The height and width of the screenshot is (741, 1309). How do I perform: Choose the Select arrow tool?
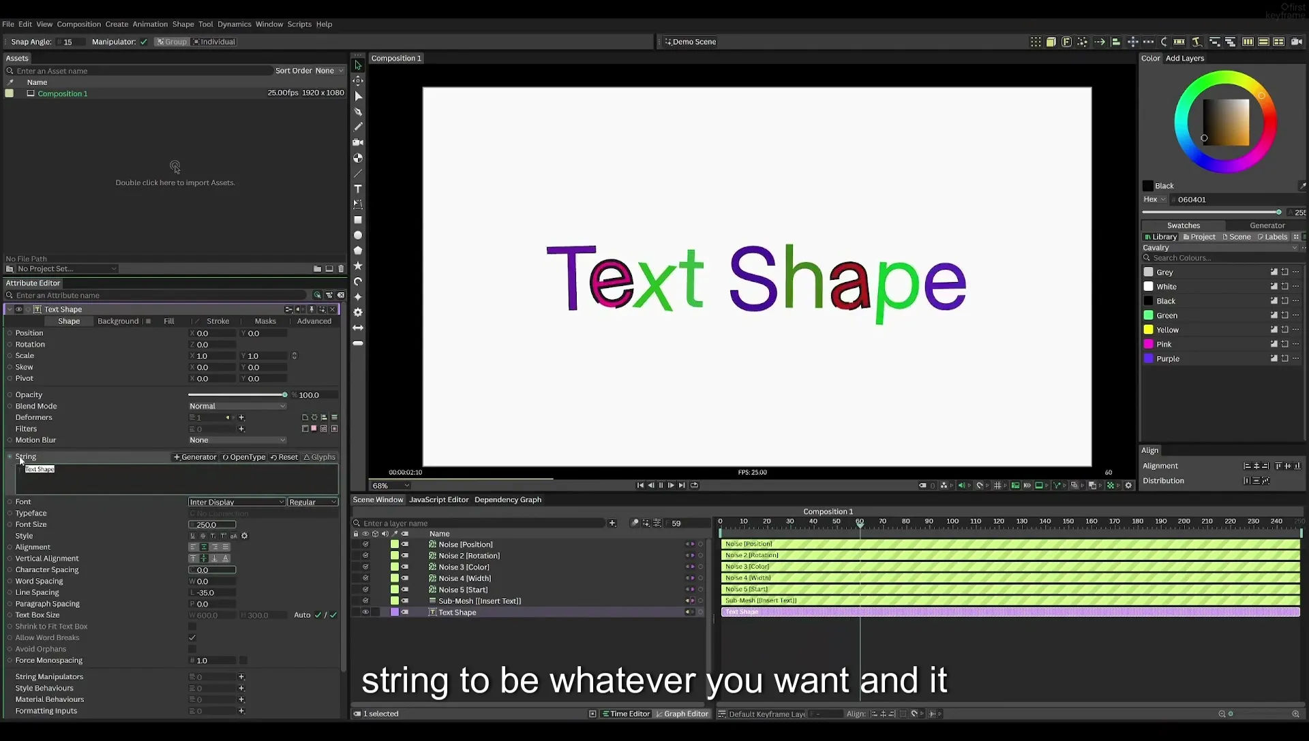pyautogui.click(x=358, y=65)
